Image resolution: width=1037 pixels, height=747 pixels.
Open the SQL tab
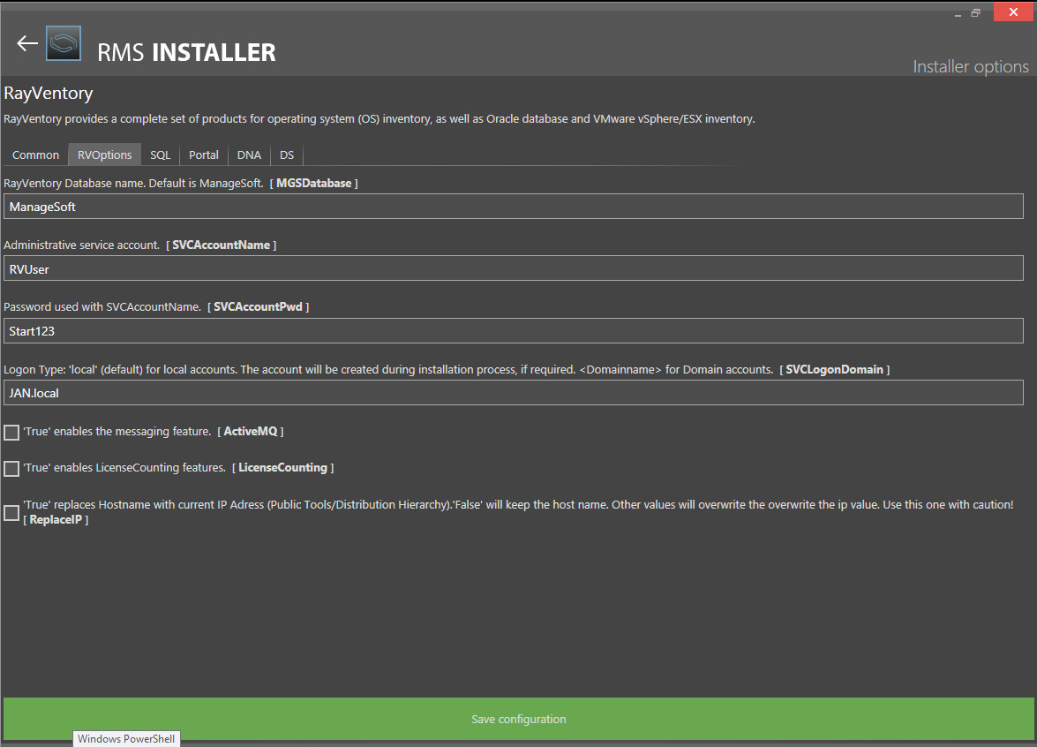point(160,155)
